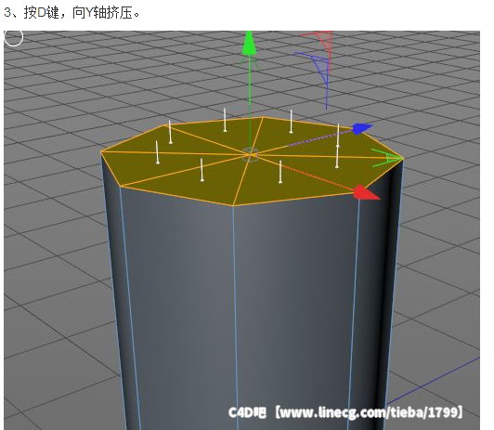Click the C4D吧 watermark text
Viewport: 494px width, 430px height.
tap(247, 412)
